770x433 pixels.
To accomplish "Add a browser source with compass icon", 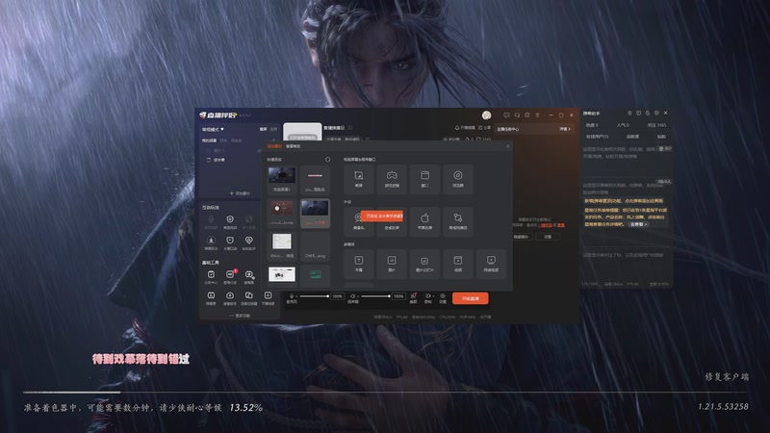I will tap(458, 179).
